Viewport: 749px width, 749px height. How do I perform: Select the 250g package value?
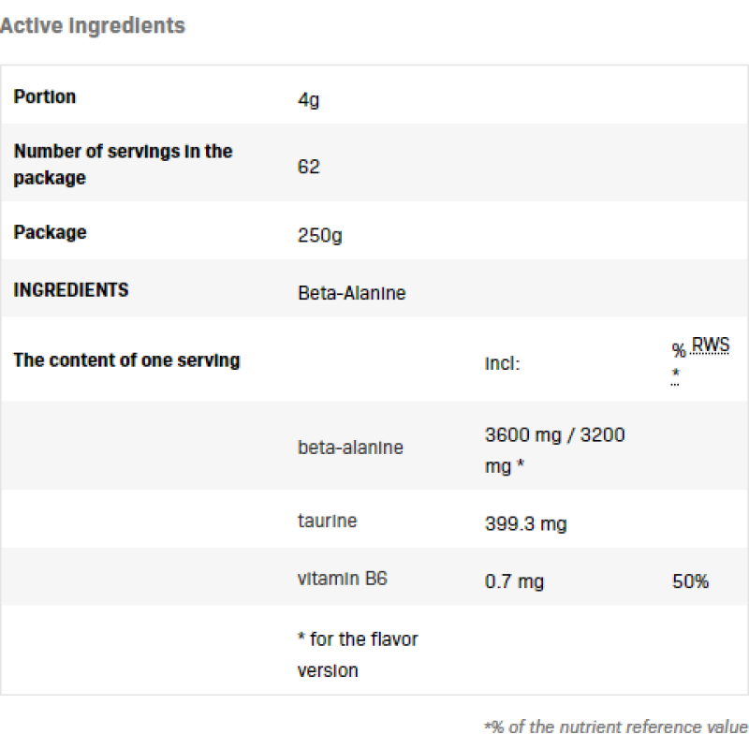pyautogui.click(x=319, y=234)
